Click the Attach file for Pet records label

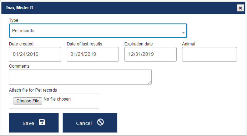(x=33, y=90)
